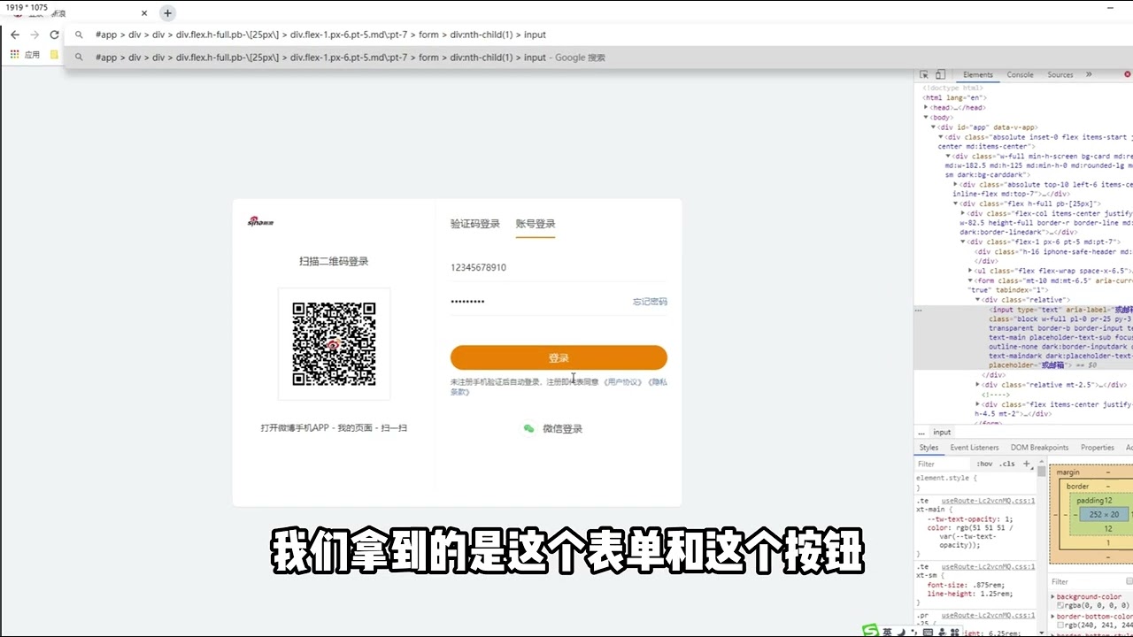Go back with the browser back arrow
This screenshot has height=637, width=1133.
(14, 35)
